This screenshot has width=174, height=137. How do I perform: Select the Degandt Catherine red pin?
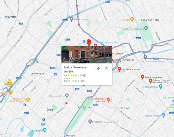[x=119, y=69]
